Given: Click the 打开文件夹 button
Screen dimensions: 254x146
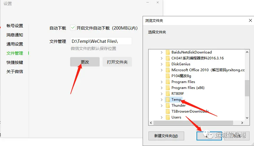Looking at the screenshot, I should [x=117, y=62].
